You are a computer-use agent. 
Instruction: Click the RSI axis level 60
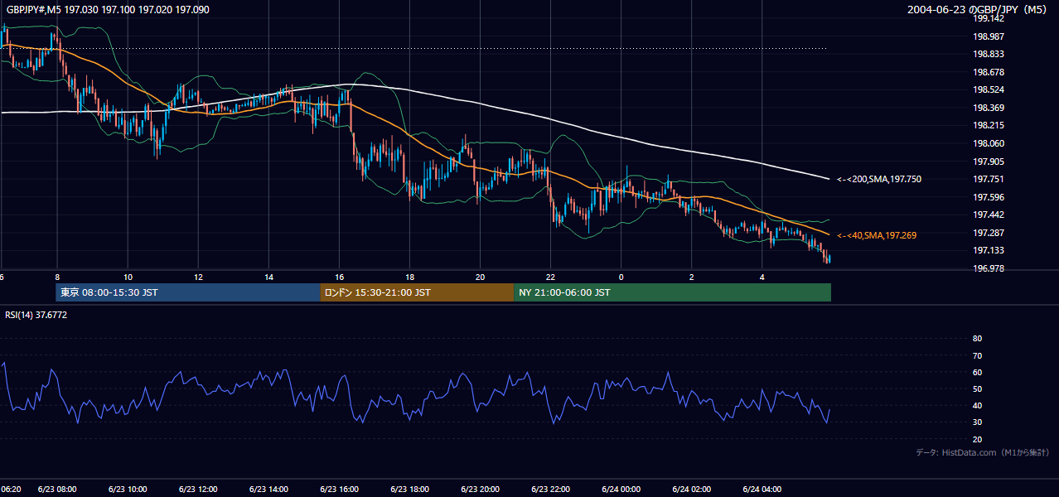pos(977,372)
